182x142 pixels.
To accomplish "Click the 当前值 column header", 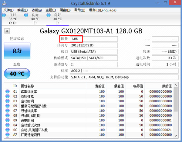I will (x=96, y=86).
